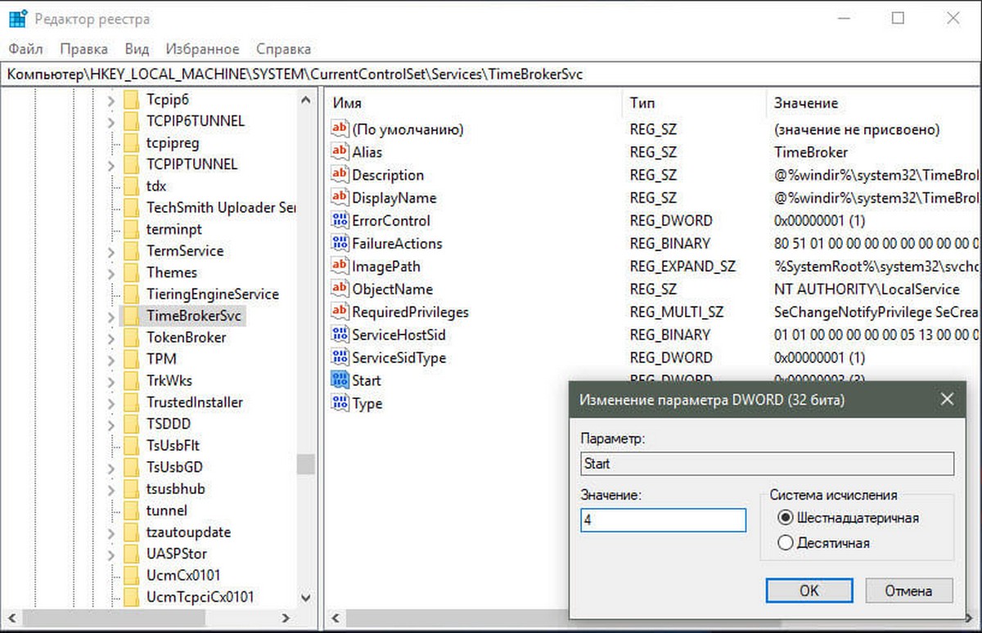Select the TsUsbGD tree item

point(174,467)
